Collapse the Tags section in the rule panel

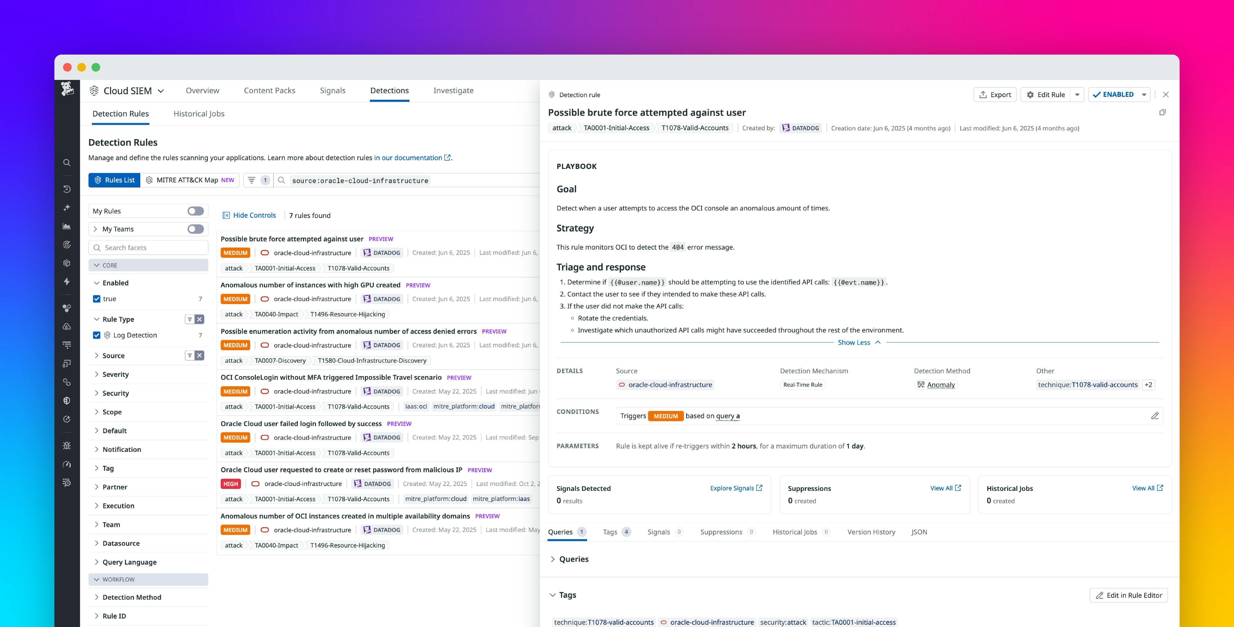[553, 595]
